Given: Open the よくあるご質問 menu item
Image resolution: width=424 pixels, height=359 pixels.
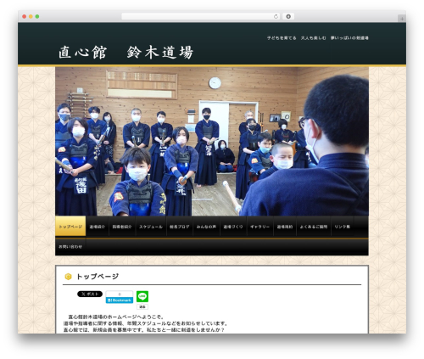Looking at the screenshot, I should (314, 227).
